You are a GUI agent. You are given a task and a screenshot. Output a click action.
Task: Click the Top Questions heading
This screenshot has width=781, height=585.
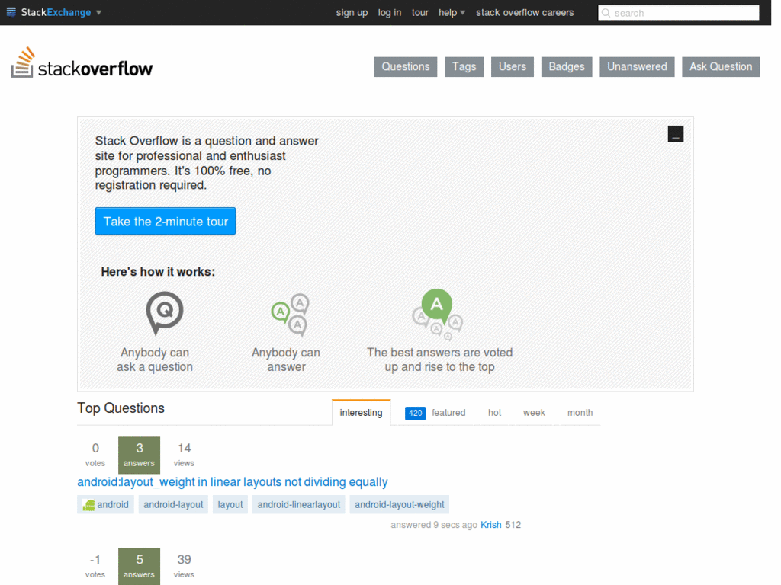121,408
